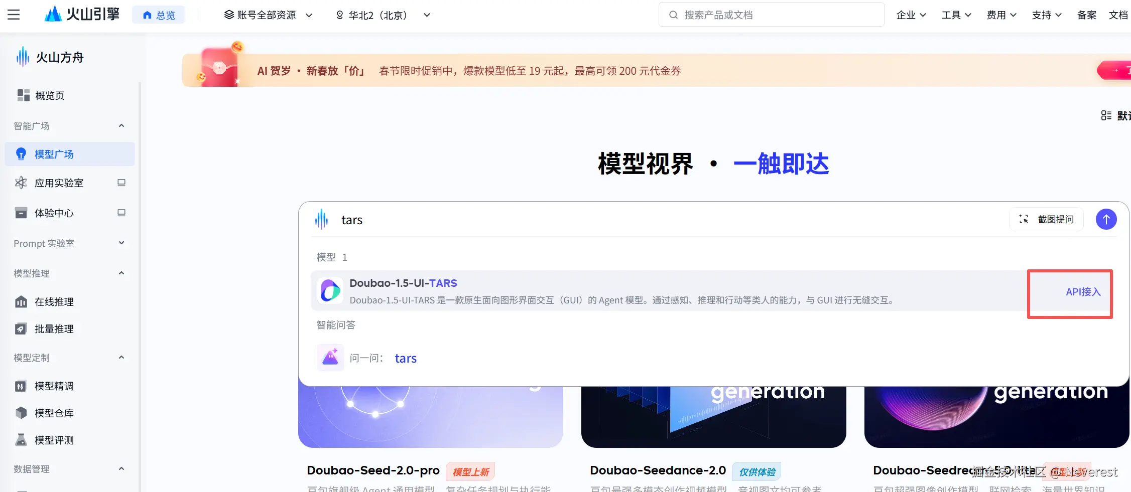Expand the 工具 top menu
The width and height of the screenshot is (1131, 492).
[956, 15]
